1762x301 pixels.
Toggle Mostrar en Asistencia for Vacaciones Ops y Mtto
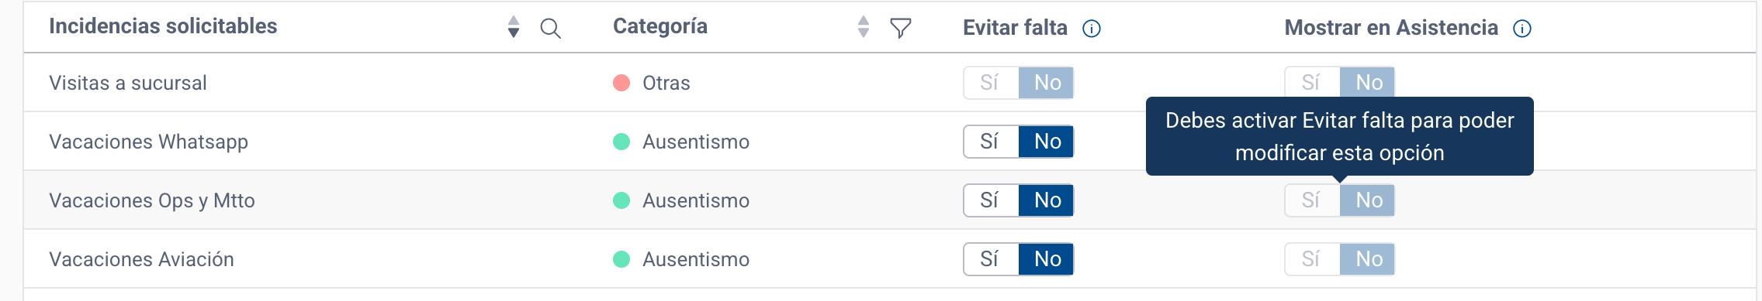coord(1340,200)
